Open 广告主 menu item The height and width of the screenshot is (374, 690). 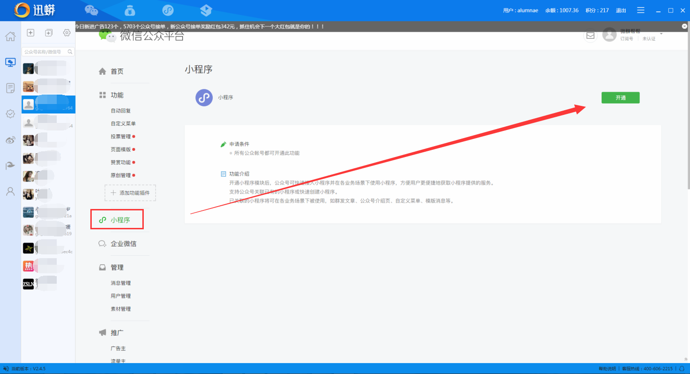pyautogui.click(x=118, y=348)
